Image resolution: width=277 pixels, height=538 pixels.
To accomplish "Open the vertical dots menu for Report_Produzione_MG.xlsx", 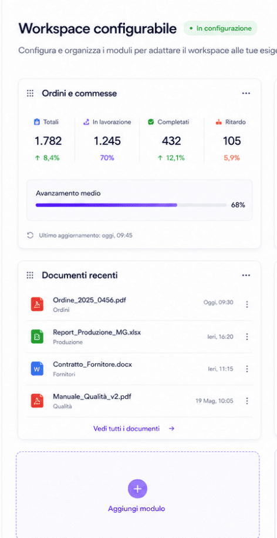I will pyautogui.click(x=247, y=337).
